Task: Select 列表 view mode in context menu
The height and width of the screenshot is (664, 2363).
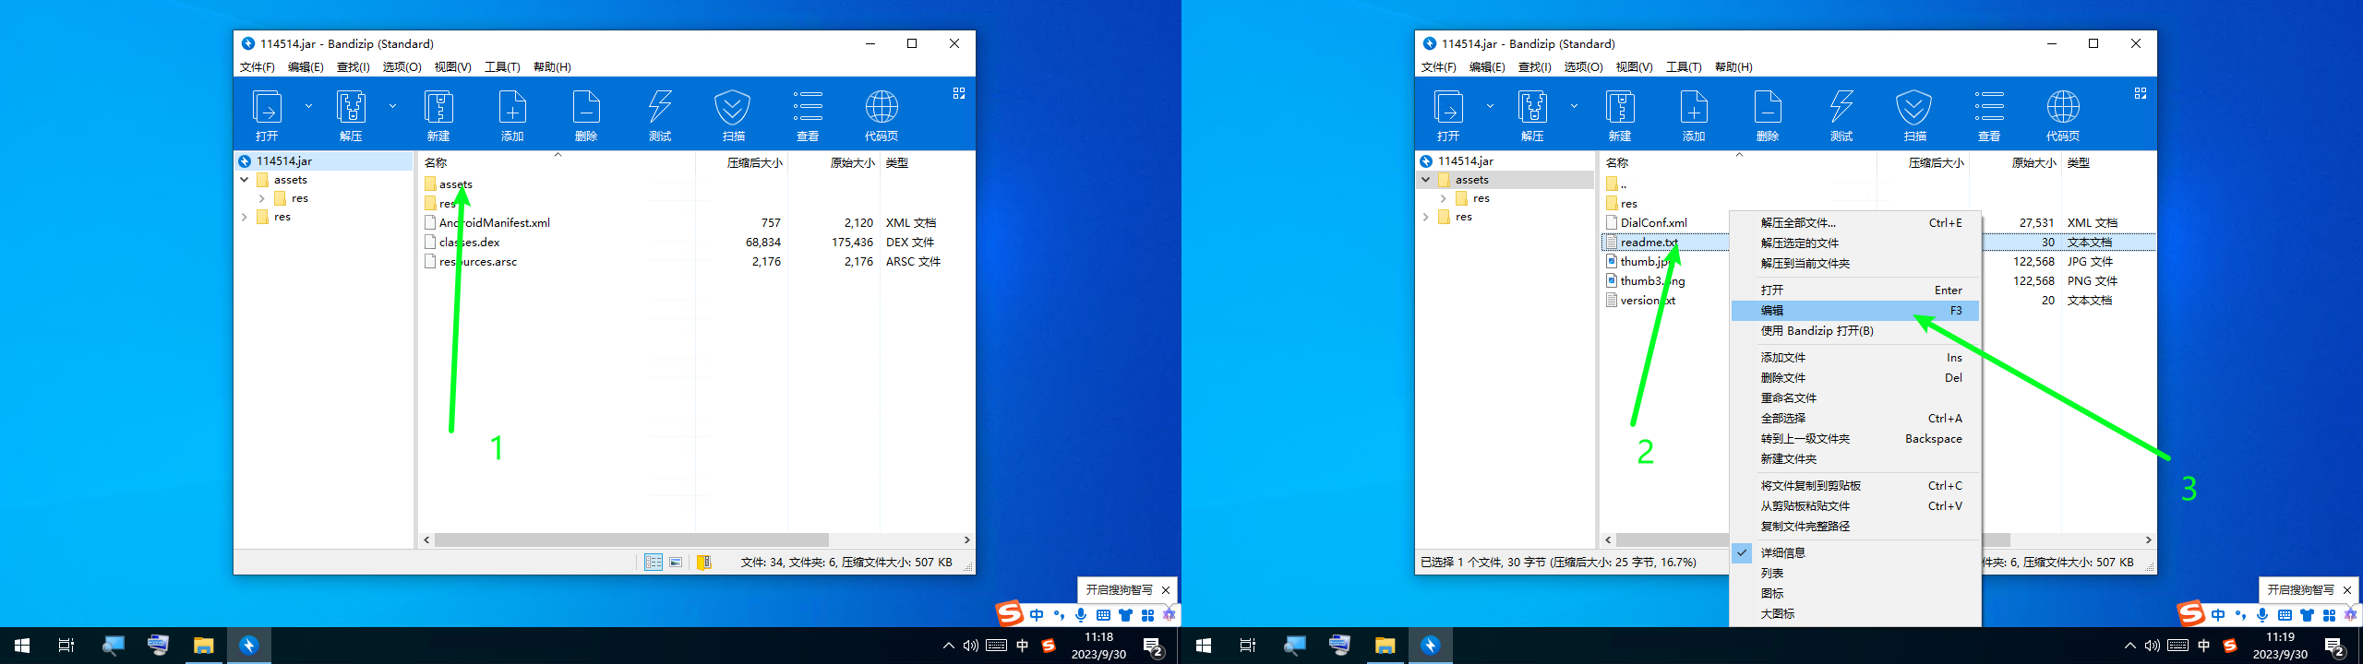Action: [1772, 574]
